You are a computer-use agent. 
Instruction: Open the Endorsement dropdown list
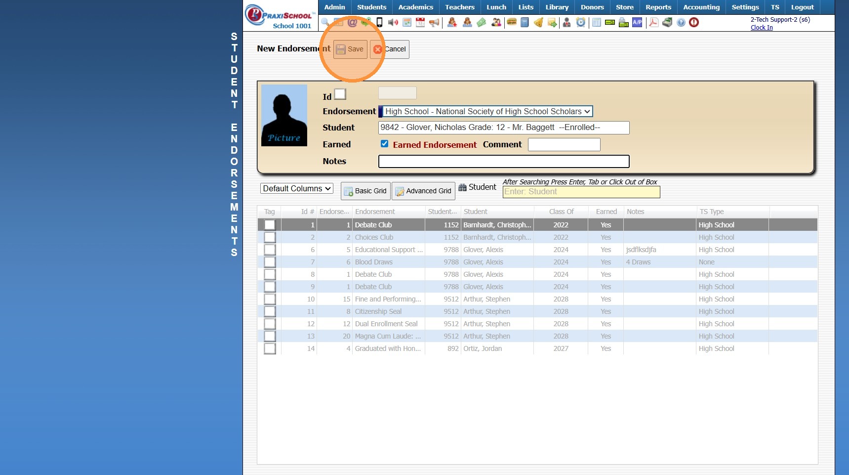click(x=486, y=112)
